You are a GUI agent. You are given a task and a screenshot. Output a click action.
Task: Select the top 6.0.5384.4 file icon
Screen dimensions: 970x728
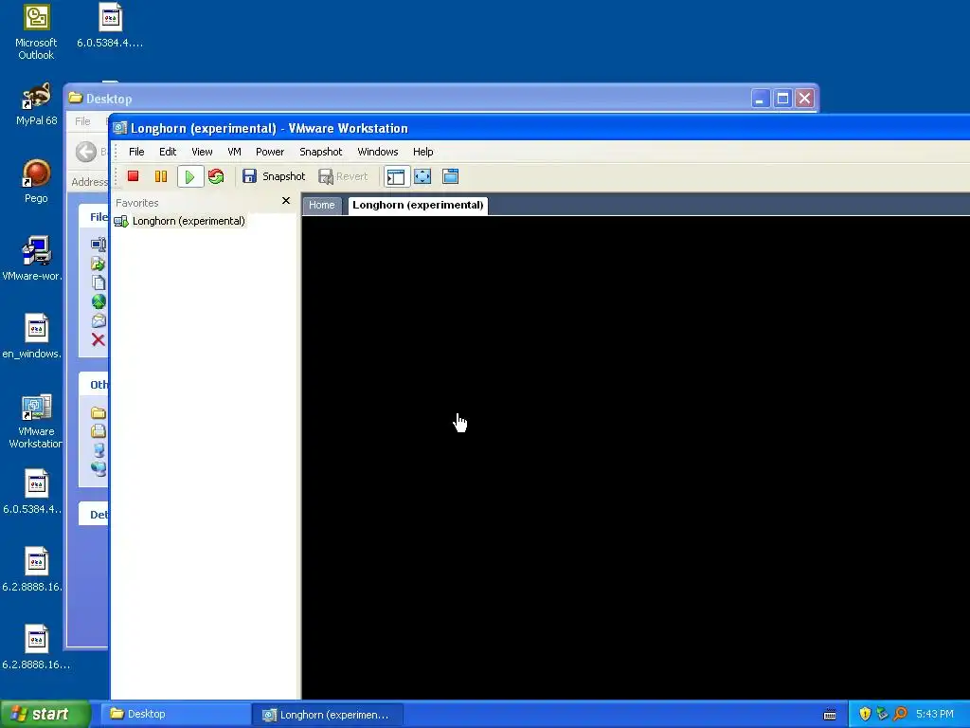[110, 26]
